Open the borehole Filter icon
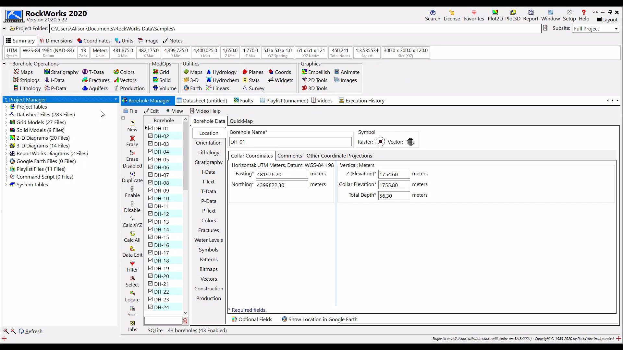The height and width of the screenshot is (350, 623). coord(132,267)
